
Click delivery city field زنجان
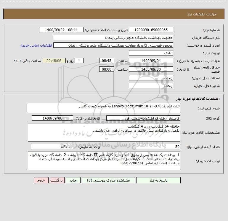(x=151, y=85)
